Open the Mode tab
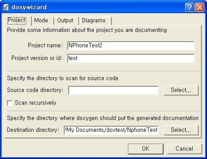207x159 pixels. coord(41,21)
